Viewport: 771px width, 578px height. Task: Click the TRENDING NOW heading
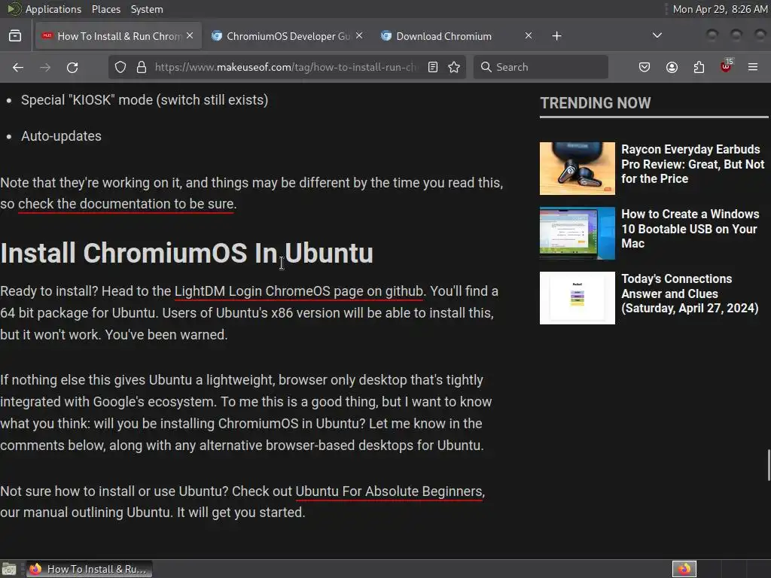[x=596, y=103]
